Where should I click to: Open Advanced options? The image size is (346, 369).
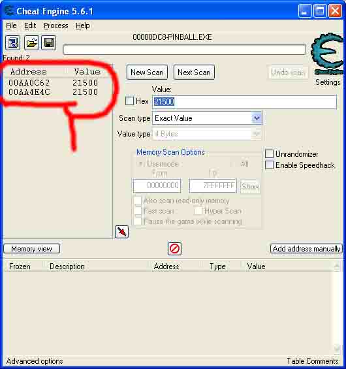tap(35, 361)
